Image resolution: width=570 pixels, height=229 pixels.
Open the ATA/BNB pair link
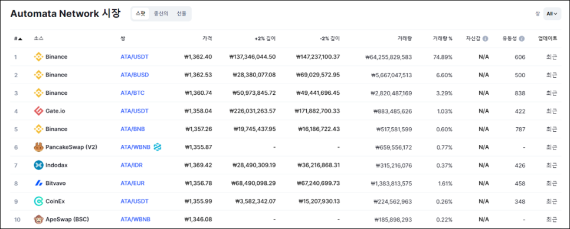pyautogui.click(x=133, y=129)
